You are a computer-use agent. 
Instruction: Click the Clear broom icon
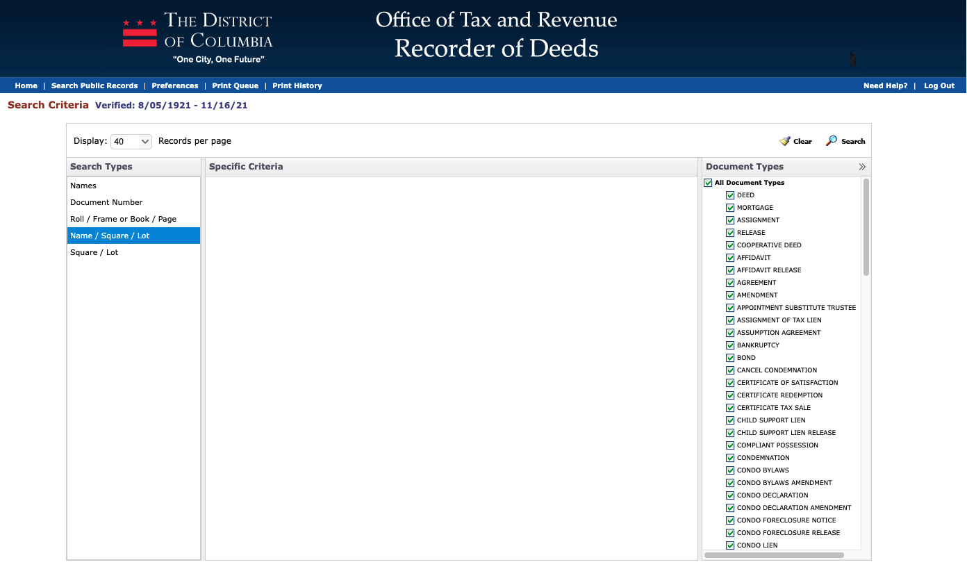click(786, 140)
